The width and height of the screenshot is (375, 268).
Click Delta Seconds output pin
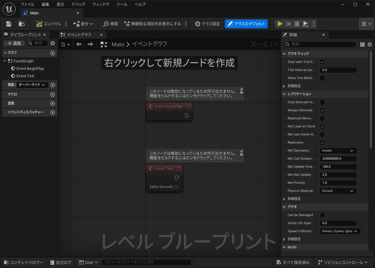click(x=176, y=187)
